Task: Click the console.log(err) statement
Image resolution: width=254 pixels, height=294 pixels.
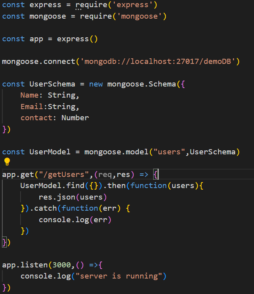Action: (x=75, y=220)
